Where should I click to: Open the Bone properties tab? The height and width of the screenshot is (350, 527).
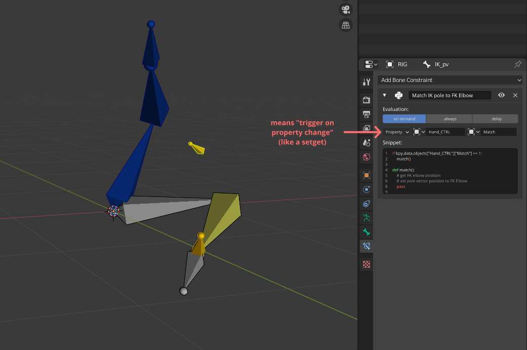(x=367, y=232)
